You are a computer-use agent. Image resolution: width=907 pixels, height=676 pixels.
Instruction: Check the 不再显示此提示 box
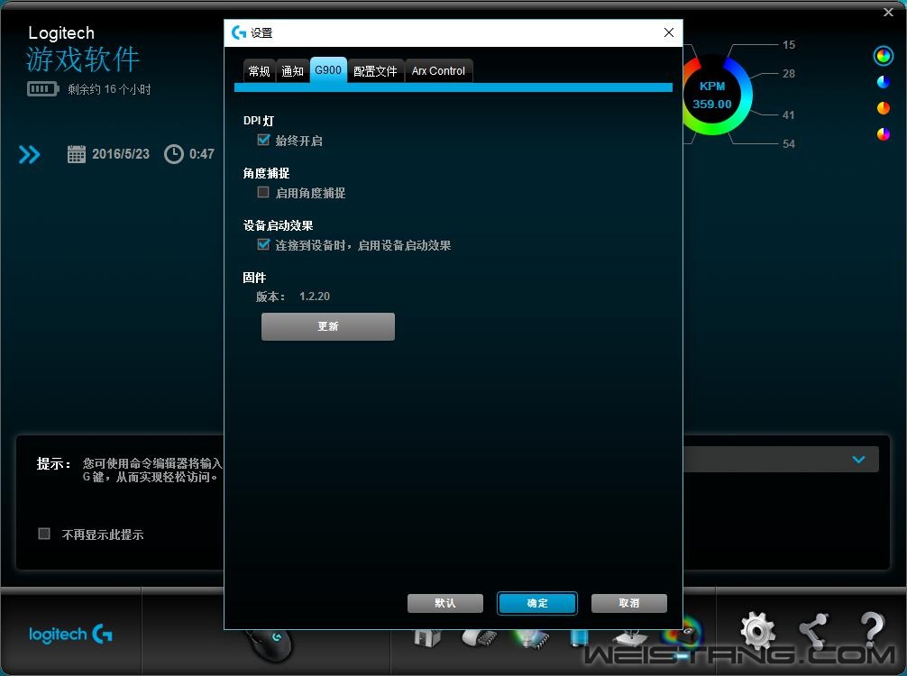(44, 534)
